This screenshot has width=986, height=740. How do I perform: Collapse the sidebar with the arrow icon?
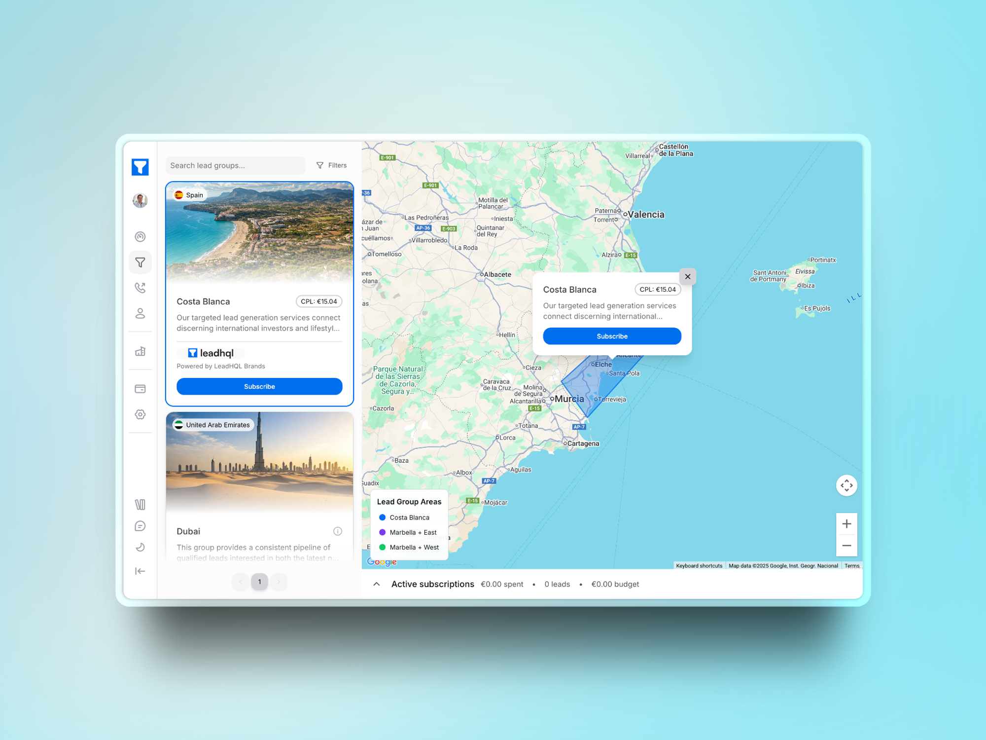[140, 571]
